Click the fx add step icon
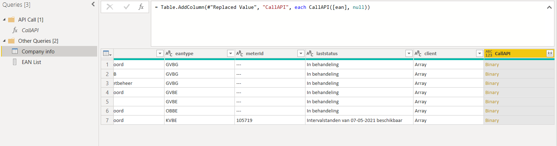Image resolution: width=557 pixels, height=146 pixels. [x=141, y=7]
